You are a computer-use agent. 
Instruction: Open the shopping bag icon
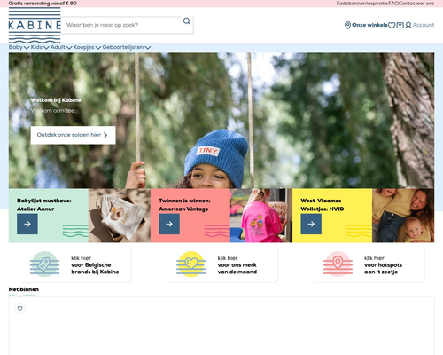point(400,25)
